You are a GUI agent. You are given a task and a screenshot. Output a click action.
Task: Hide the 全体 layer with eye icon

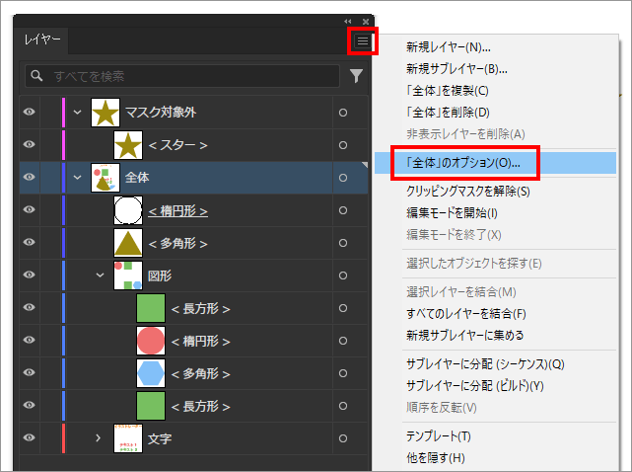(x=29, y=177)
